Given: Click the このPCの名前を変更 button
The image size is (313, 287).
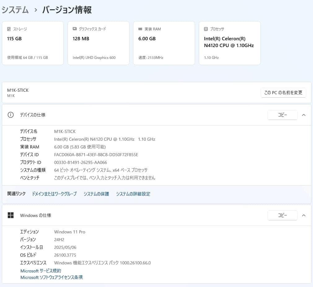Looking at the screenshot, I should 283,92.
